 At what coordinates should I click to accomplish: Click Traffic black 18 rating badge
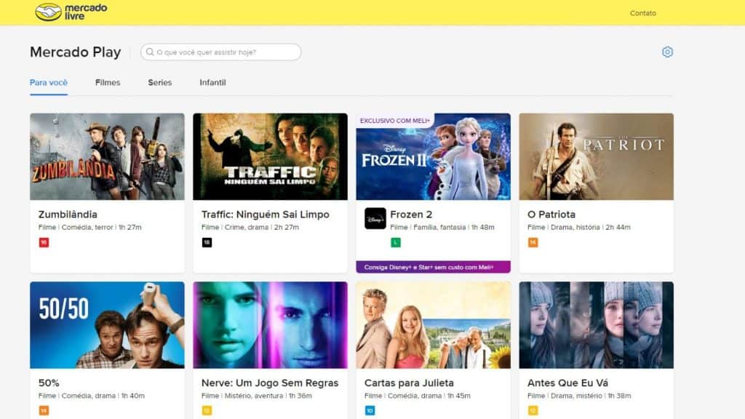(x=207, y=242)
